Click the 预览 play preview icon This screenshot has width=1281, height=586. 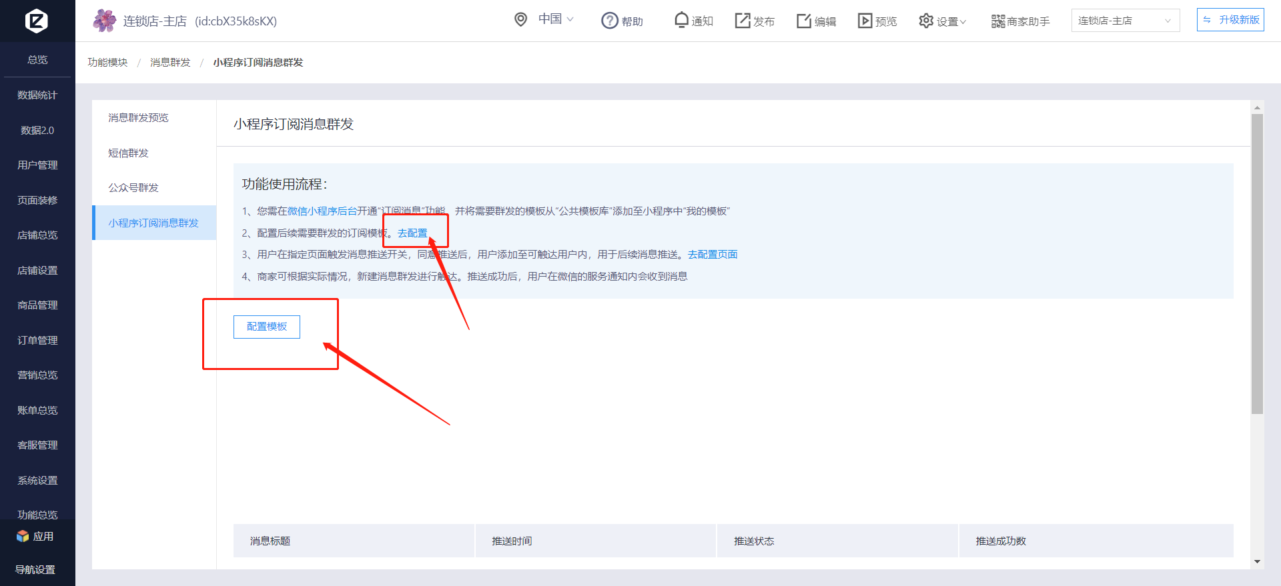coord(865,21)
